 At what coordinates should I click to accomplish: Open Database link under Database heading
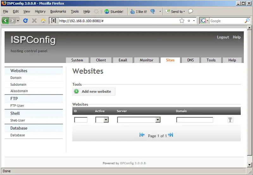[18, 135]
